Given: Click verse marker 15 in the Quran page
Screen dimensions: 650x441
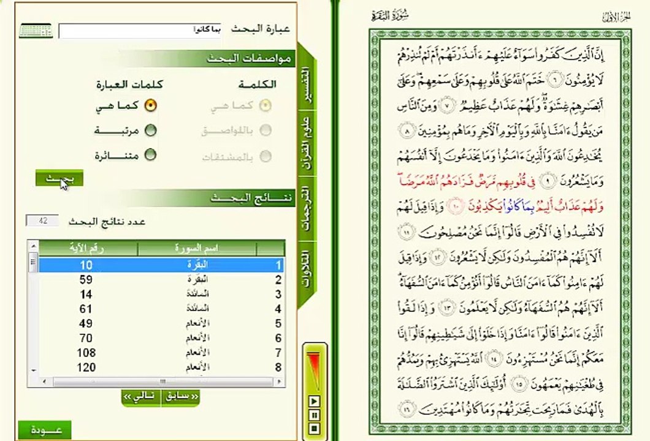Looking at the screenshot, I should tap(519, 384).
